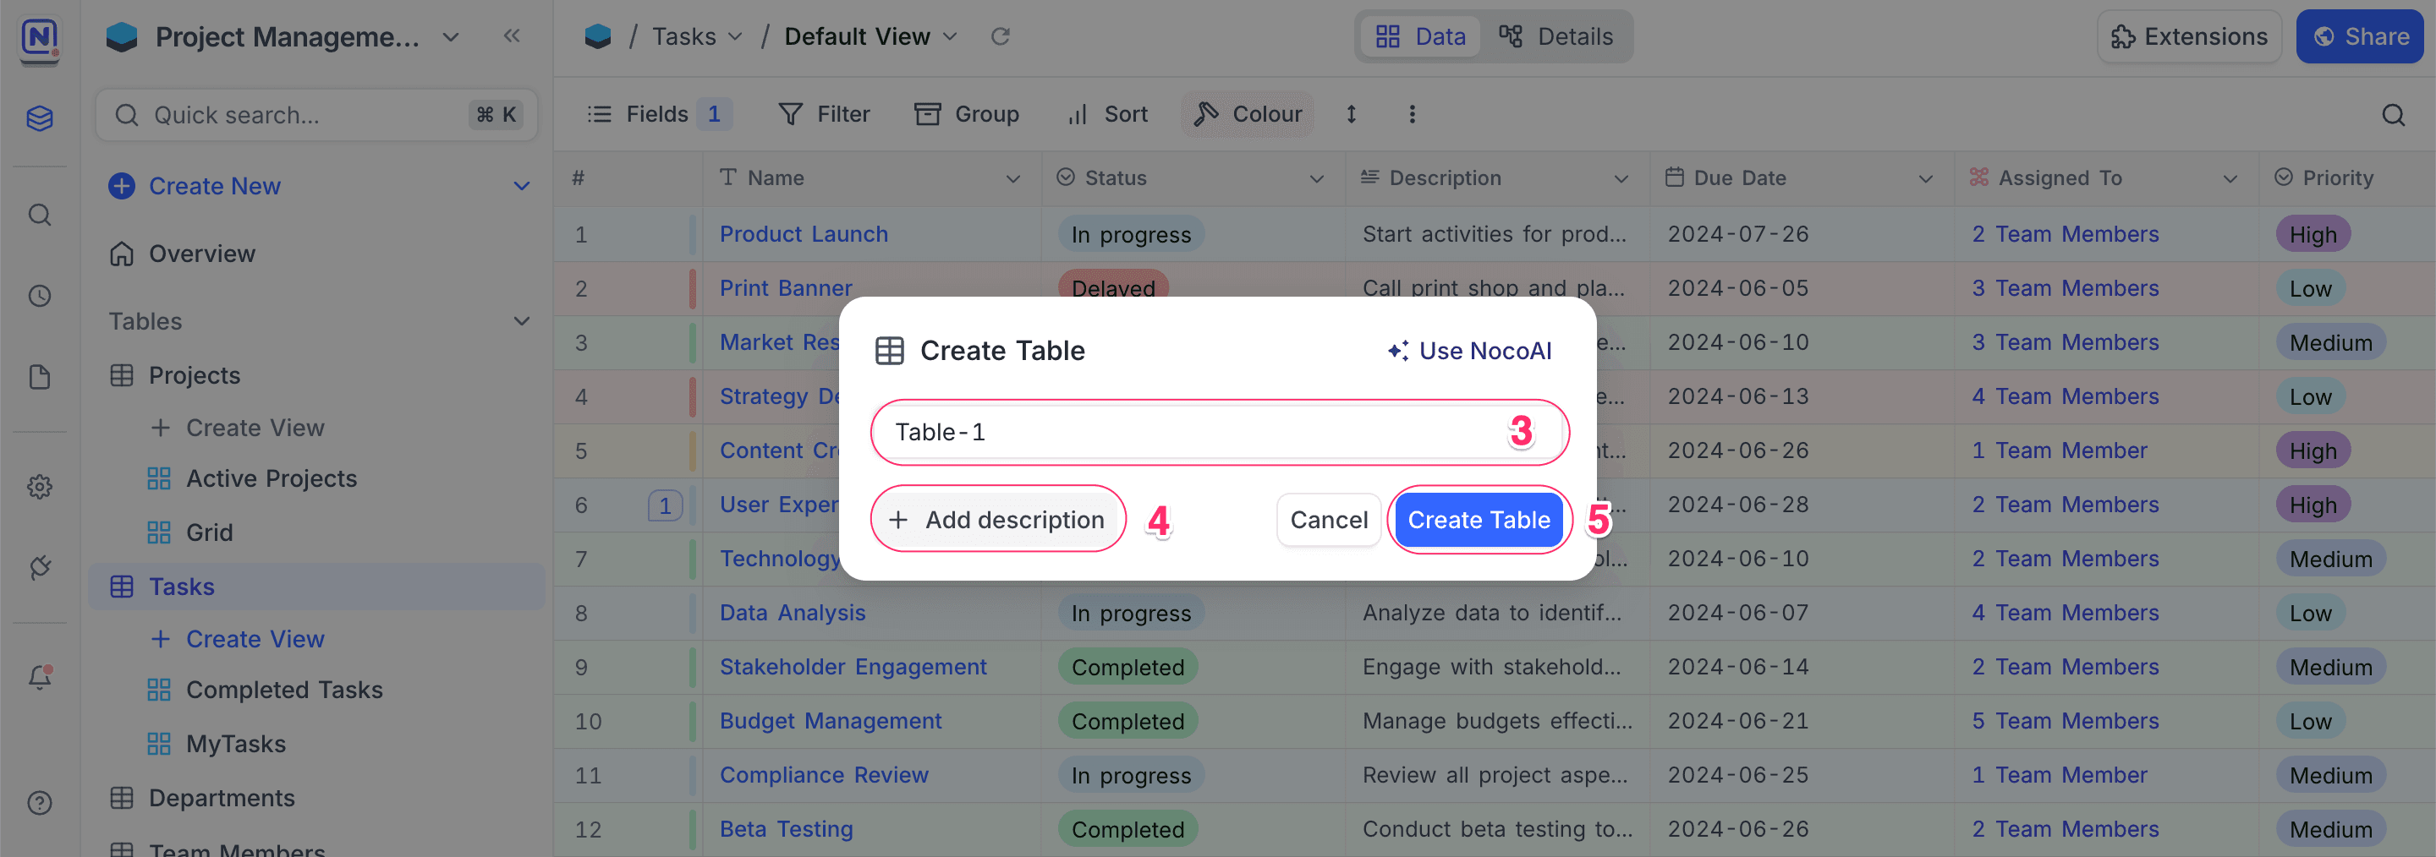
Task: Click the Table-1 name input field
Action: [1192, 432]
